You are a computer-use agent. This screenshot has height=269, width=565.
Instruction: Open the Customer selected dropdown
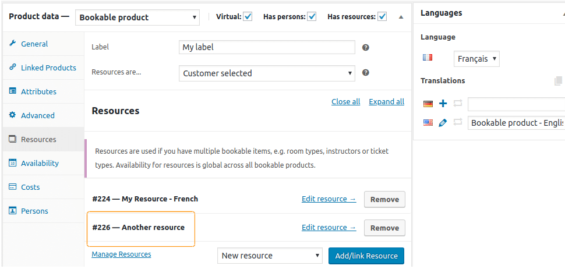click(x=267, y=73)
